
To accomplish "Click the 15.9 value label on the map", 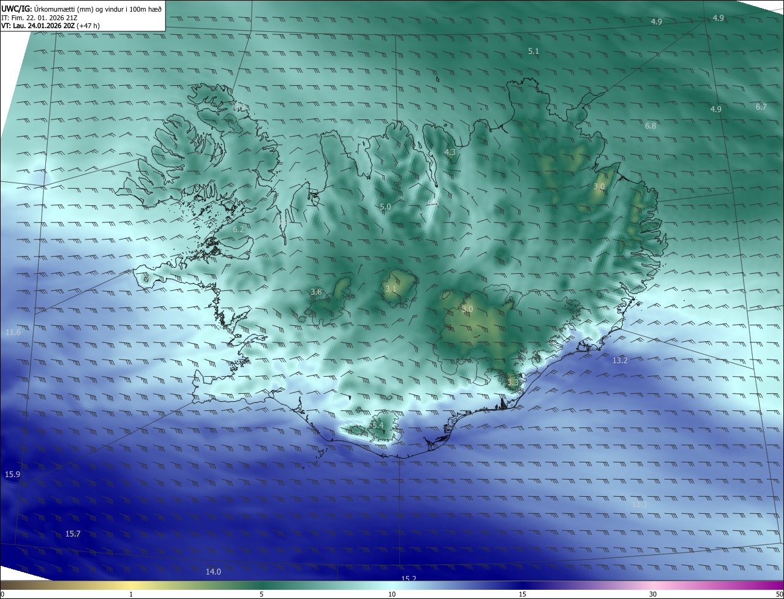I will 13,475.
